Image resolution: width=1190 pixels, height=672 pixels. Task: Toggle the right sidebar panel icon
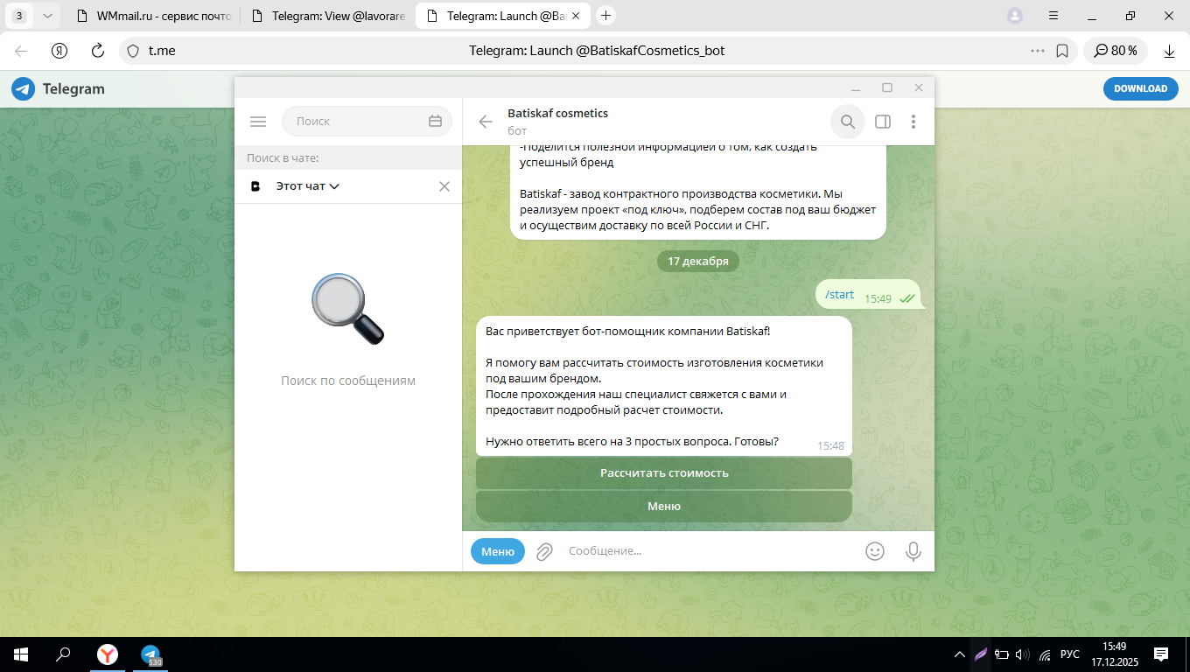tap(883, 122)
